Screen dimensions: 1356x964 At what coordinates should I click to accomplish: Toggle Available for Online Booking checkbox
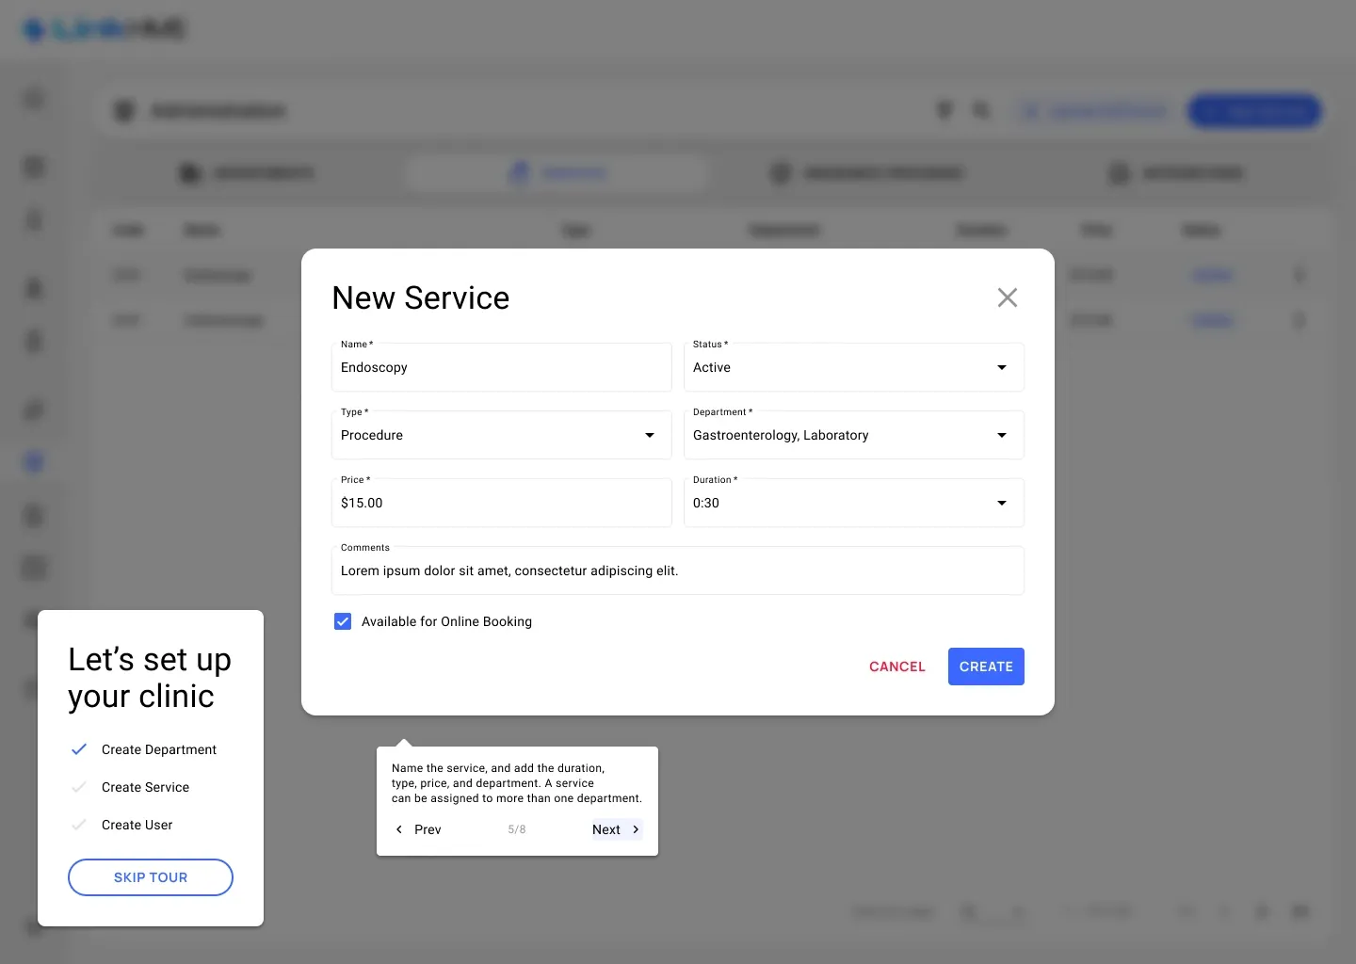(x=343, y=621)
